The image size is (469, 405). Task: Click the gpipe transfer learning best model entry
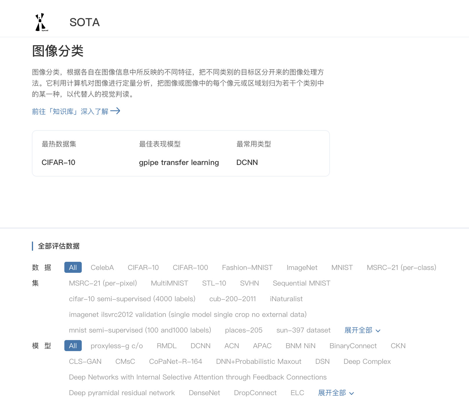click(179, 162)
